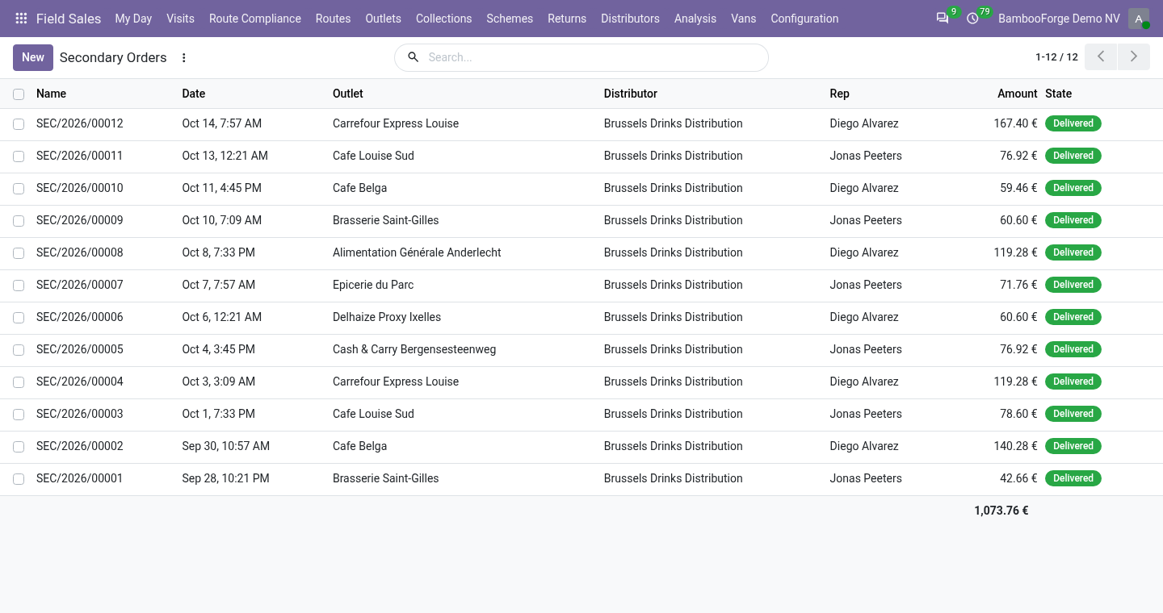
Task: Go to the next page arrow
Action: (1134, 57)
